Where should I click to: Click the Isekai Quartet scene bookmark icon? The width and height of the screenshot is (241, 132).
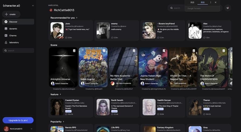[104, 51]
